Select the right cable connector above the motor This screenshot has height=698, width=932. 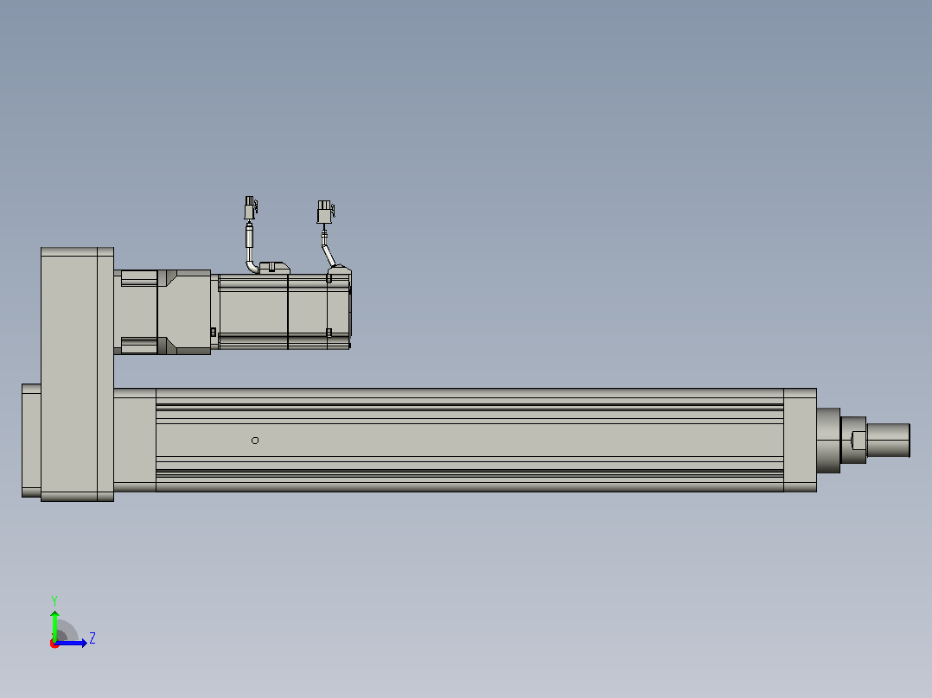point(325,212)
